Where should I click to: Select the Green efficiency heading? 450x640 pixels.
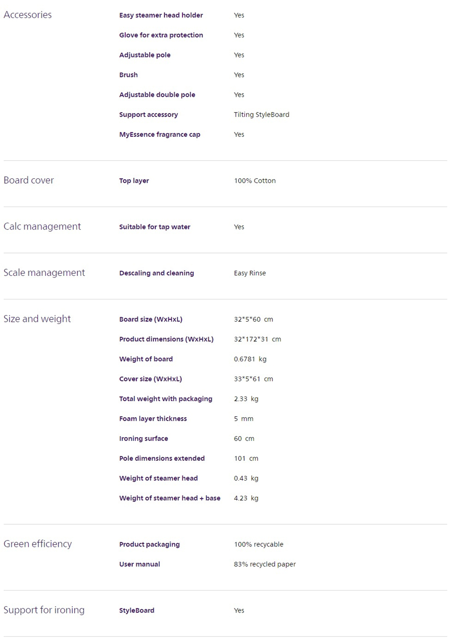38,544
